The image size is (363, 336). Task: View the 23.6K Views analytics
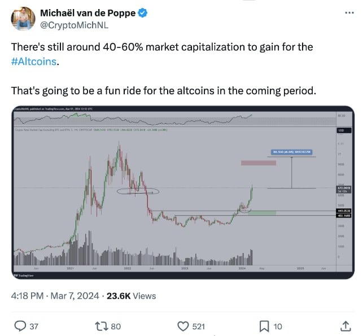coord(132,295)
